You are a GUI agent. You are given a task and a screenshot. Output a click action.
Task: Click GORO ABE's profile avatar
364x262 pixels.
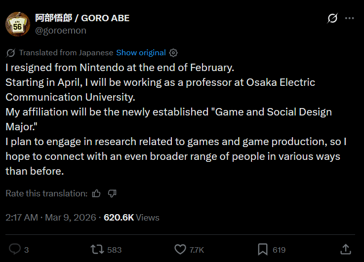pos(17,24)
